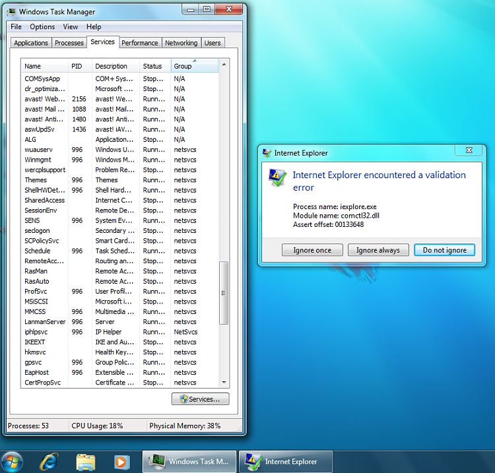Select the LanmanServer service row

coord(120,322)
